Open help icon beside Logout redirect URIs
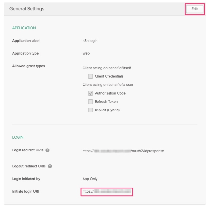208x207 pixels. 50,166
